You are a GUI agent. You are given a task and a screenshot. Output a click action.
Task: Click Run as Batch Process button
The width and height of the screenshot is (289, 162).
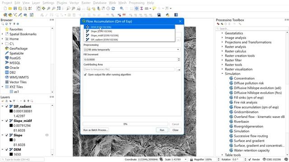[x=96, y=130]
